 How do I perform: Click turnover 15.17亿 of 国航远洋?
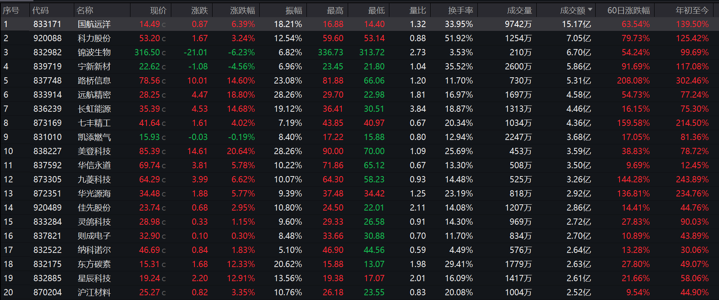(x=576, y=24)
